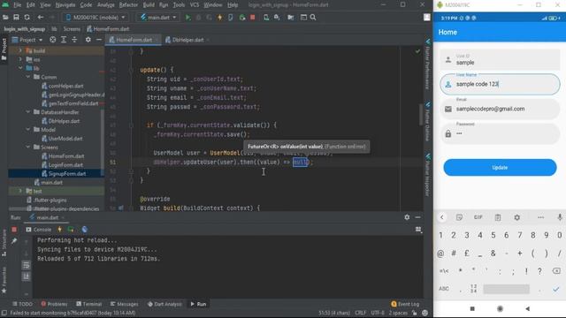The height and width of the screenshot is (318, 566).
Task: Hide the Project panel with minus icon
Action: point(99,40)
